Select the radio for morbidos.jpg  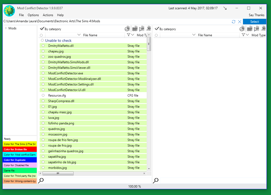point(43,167)
